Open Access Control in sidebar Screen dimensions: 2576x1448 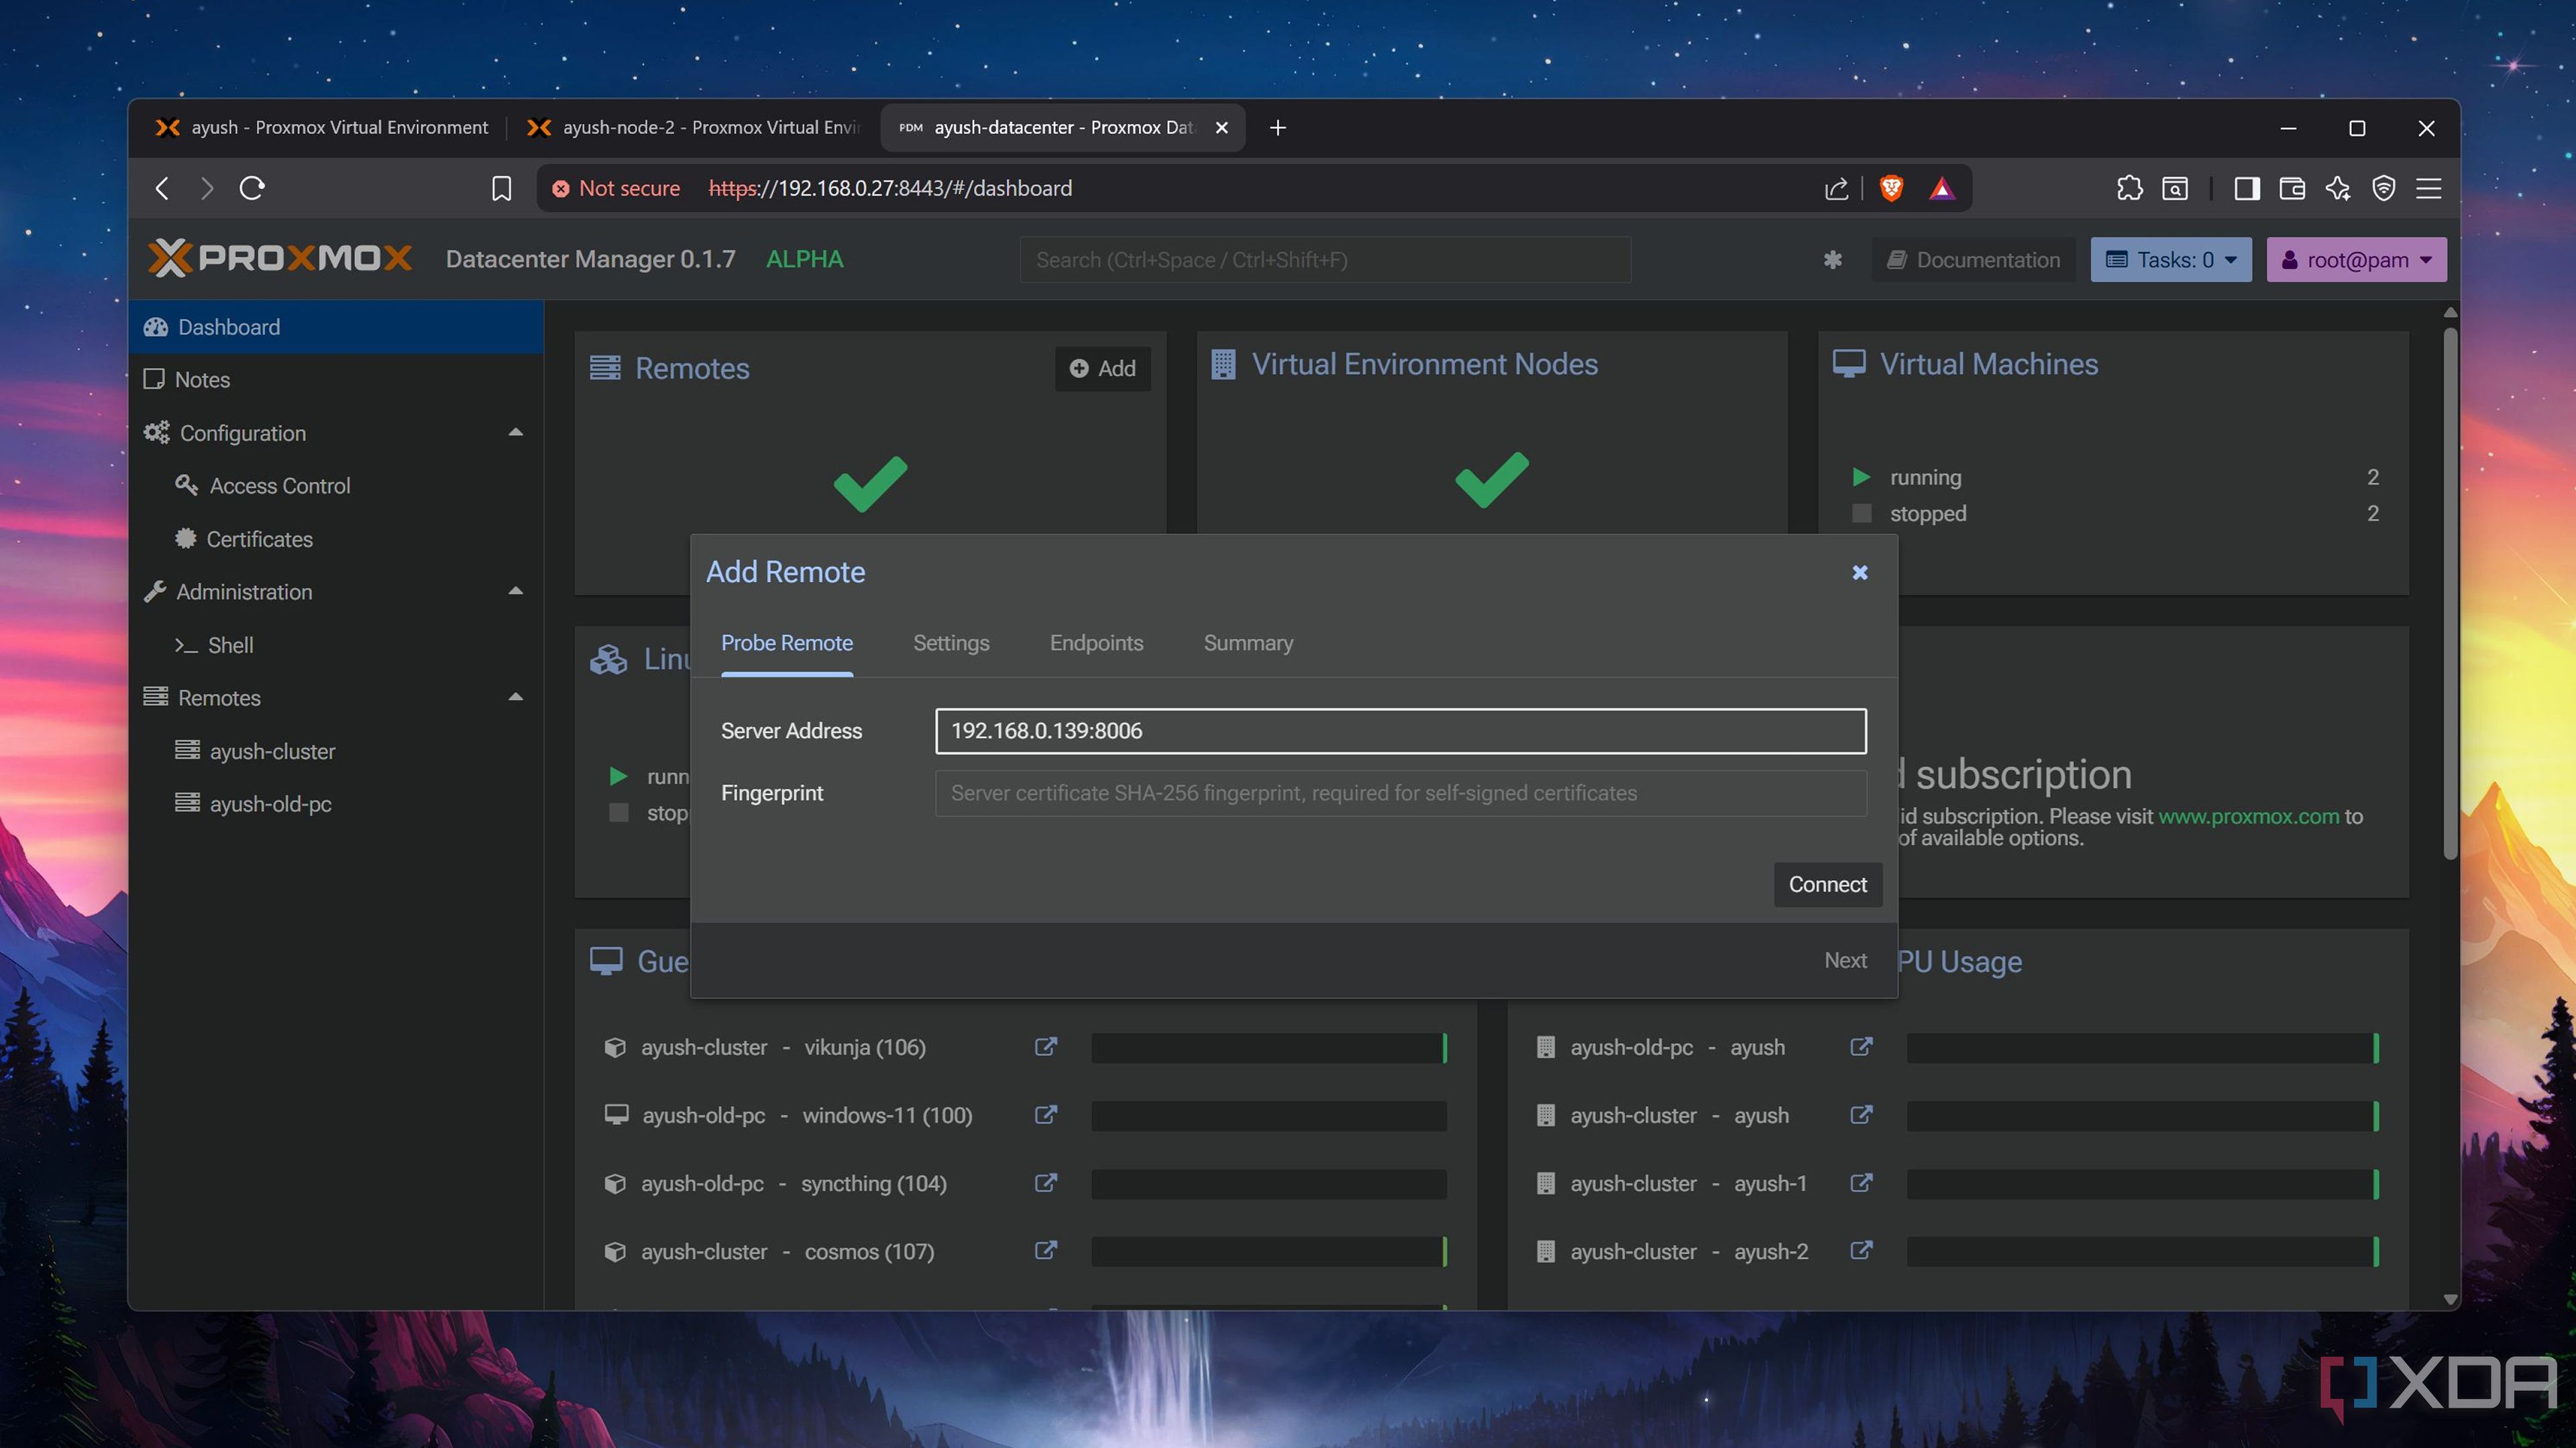(x=336, y=485)
